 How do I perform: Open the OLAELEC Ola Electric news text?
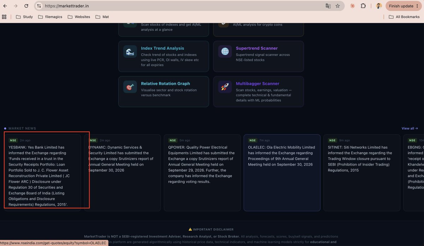click(282, 156)
